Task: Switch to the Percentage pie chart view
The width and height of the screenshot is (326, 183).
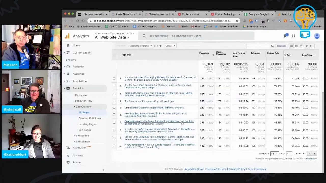Action: [296, 46]
